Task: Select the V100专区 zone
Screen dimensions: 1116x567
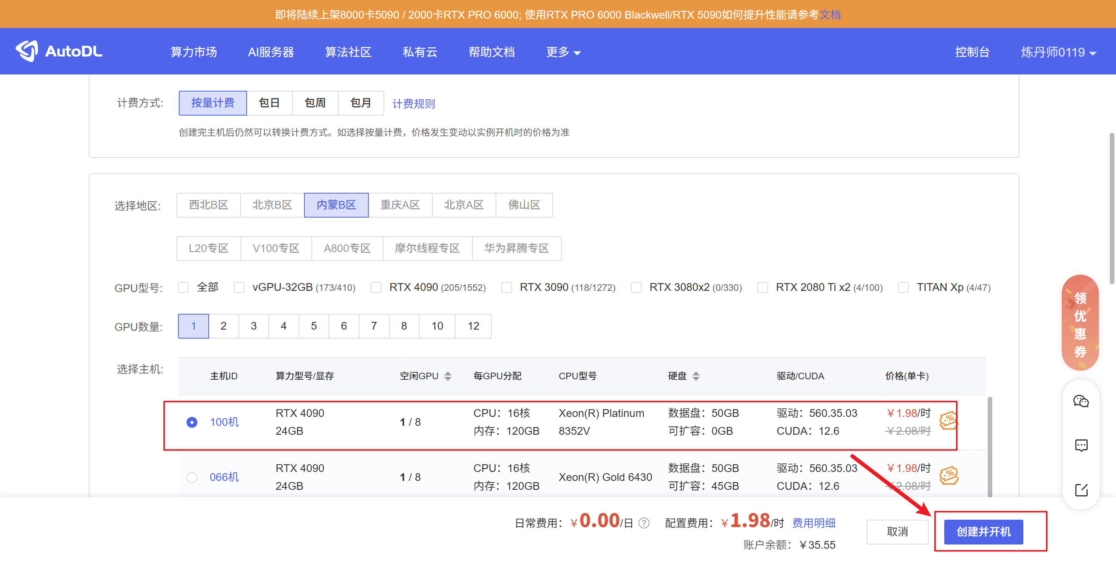Action: click(x=276, y=248)
